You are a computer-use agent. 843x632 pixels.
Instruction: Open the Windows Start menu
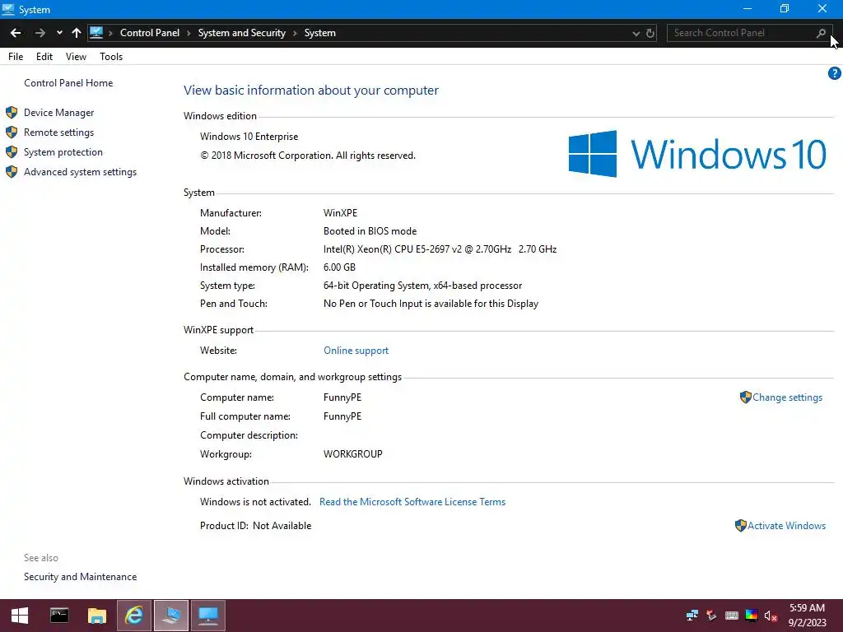20,616
